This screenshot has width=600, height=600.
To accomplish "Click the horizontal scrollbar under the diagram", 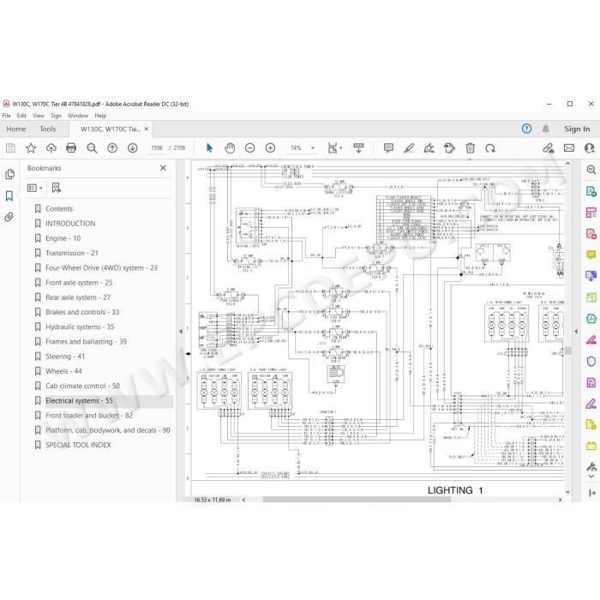I will click(357, 500).
